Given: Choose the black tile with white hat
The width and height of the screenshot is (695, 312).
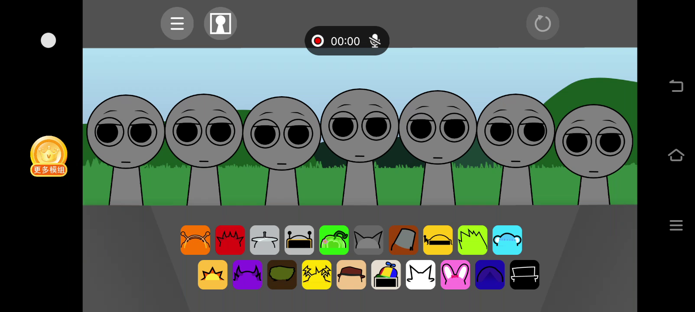Looking at the screenshot, I should (x=524, y=275).
